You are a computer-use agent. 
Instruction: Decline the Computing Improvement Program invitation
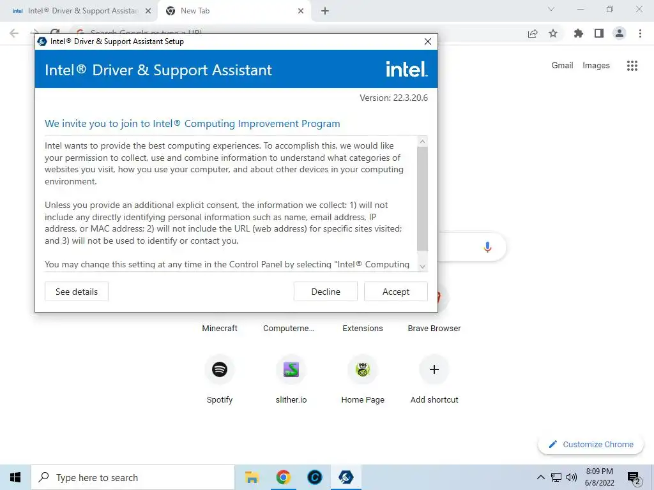coord(325,292)
